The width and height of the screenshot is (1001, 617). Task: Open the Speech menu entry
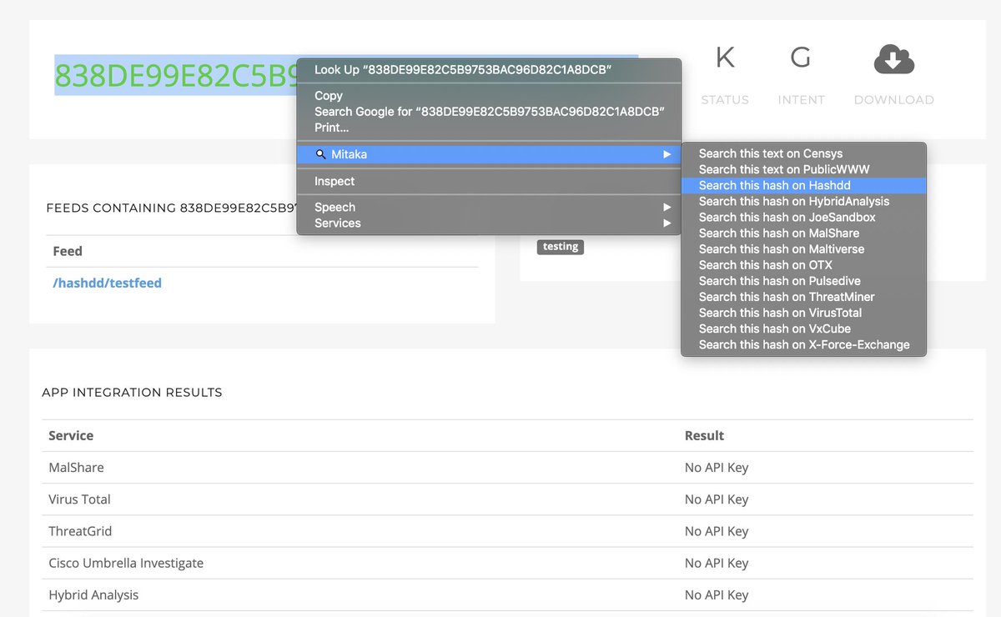point(489,207)
